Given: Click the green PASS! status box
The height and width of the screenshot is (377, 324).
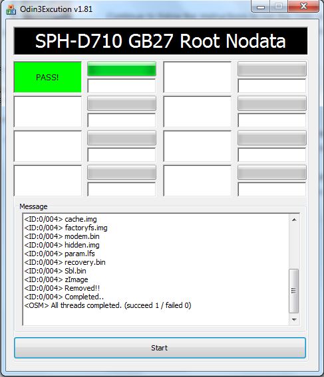Looking at the screenshot, I should [47, 77].
